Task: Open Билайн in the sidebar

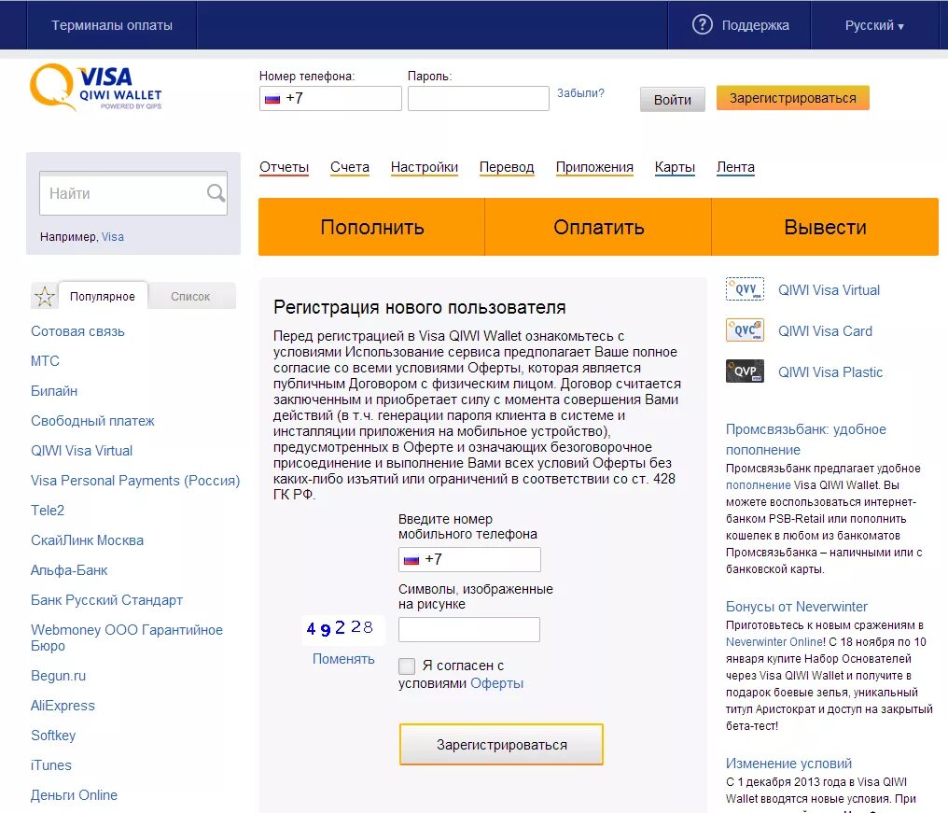Action: tap(54, 391)
